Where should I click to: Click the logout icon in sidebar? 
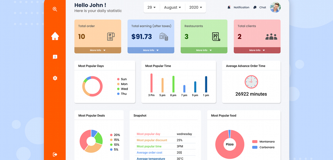pyautogui.click(x=55, y=154)
